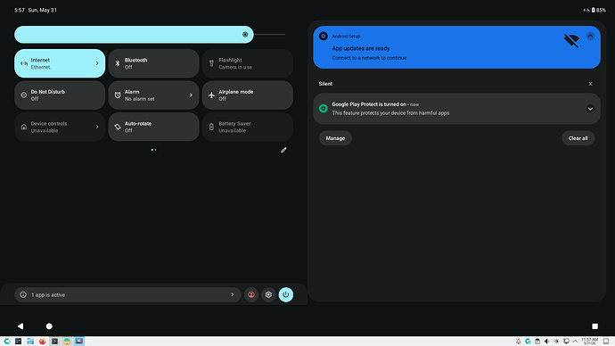
Task: Tap the Android Home navigation button
Action: (x=49, y=326)
